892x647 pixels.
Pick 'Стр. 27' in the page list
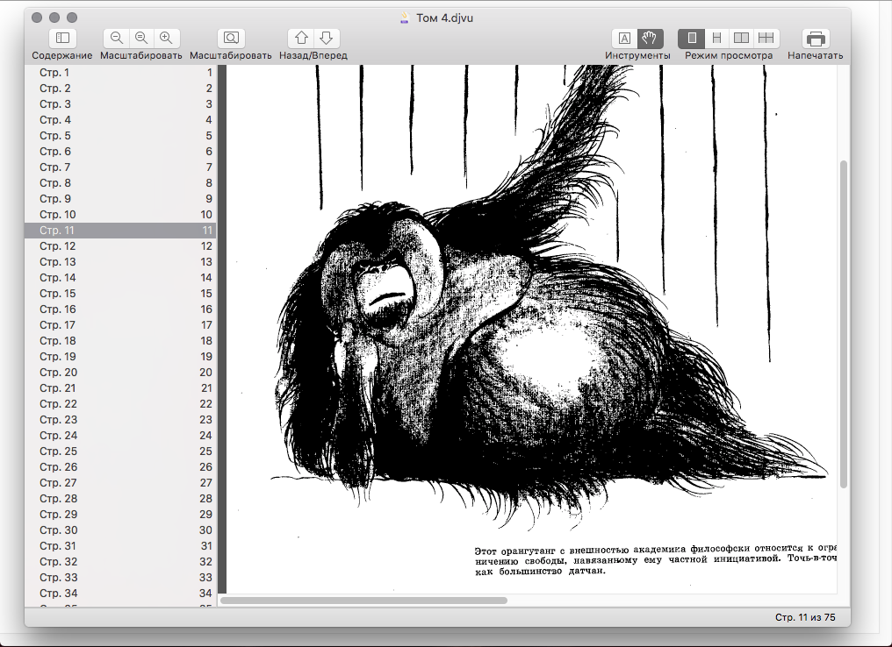click(x=120, y=483)
